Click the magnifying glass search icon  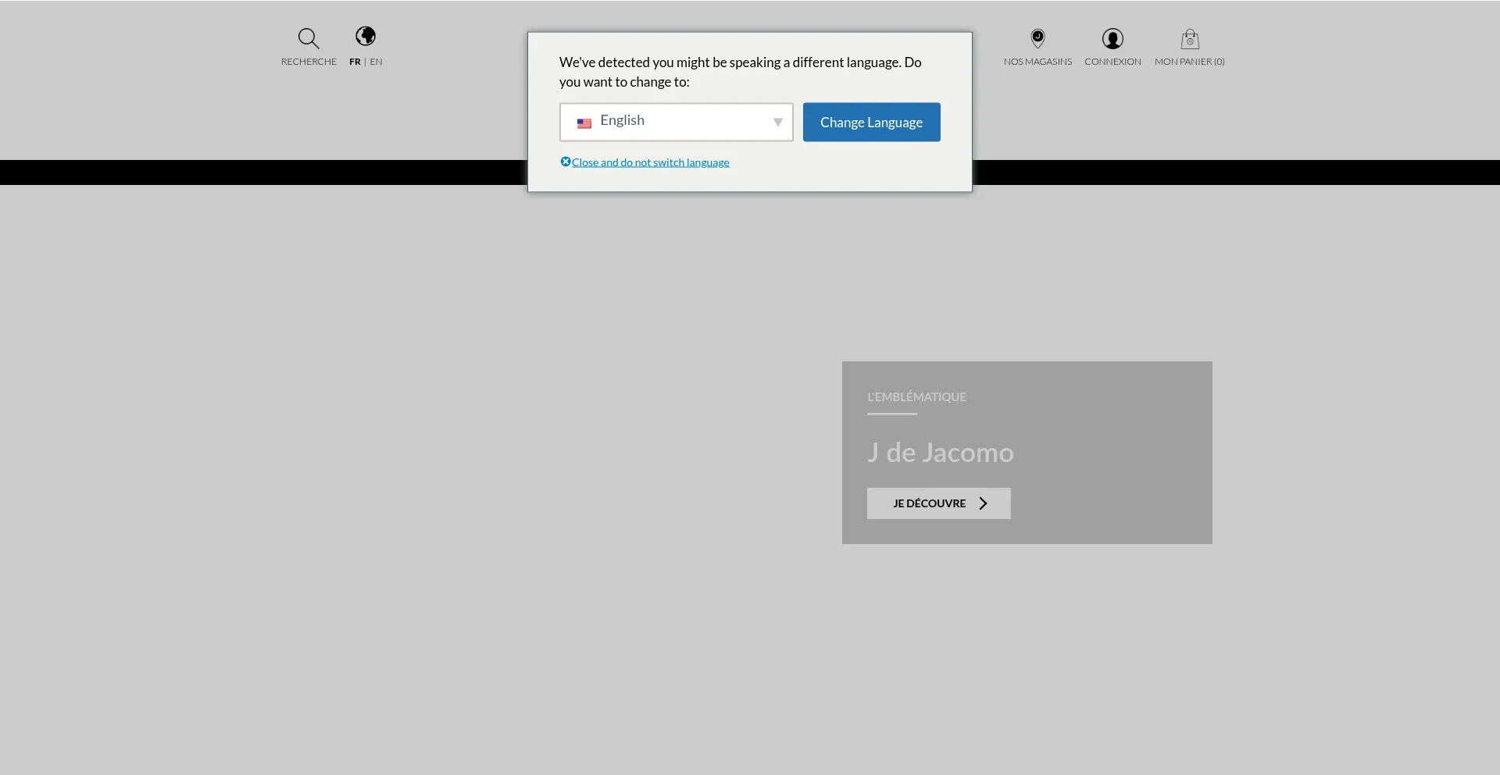309,38
